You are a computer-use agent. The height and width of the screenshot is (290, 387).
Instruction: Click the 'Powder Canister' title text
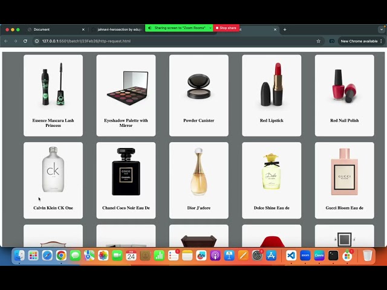tap(199, 120)
